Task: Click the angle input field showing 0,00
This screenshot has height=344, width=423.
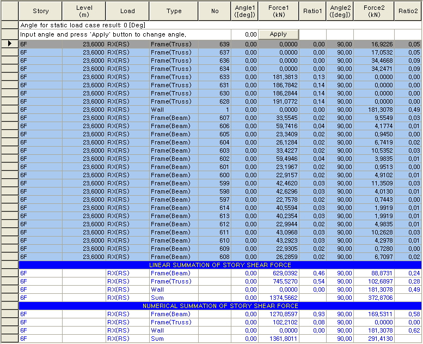Action: pos(244,34)
